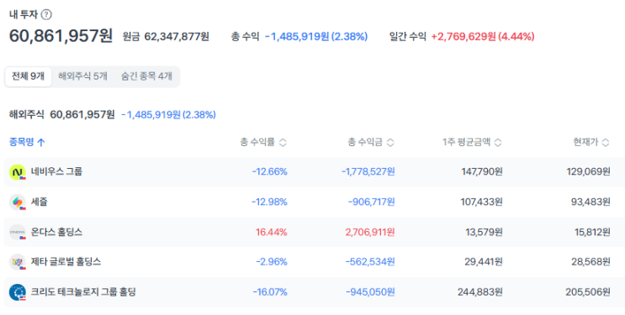Viewport: 625px width, 315px height.
Task: Click the ascending arrow beside 종목명
Action: pyautogui.click(x=40, y=143)
